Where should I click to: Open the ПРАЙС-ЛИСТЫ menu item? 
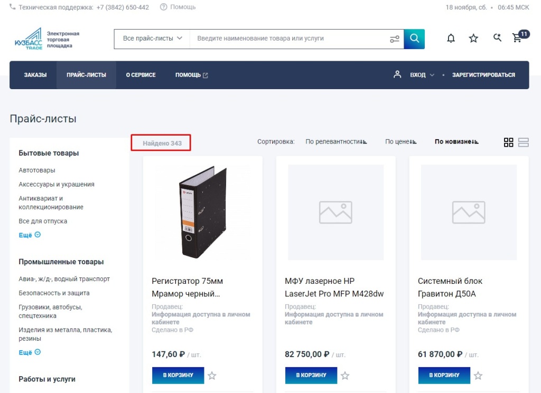tap(86, 75)
